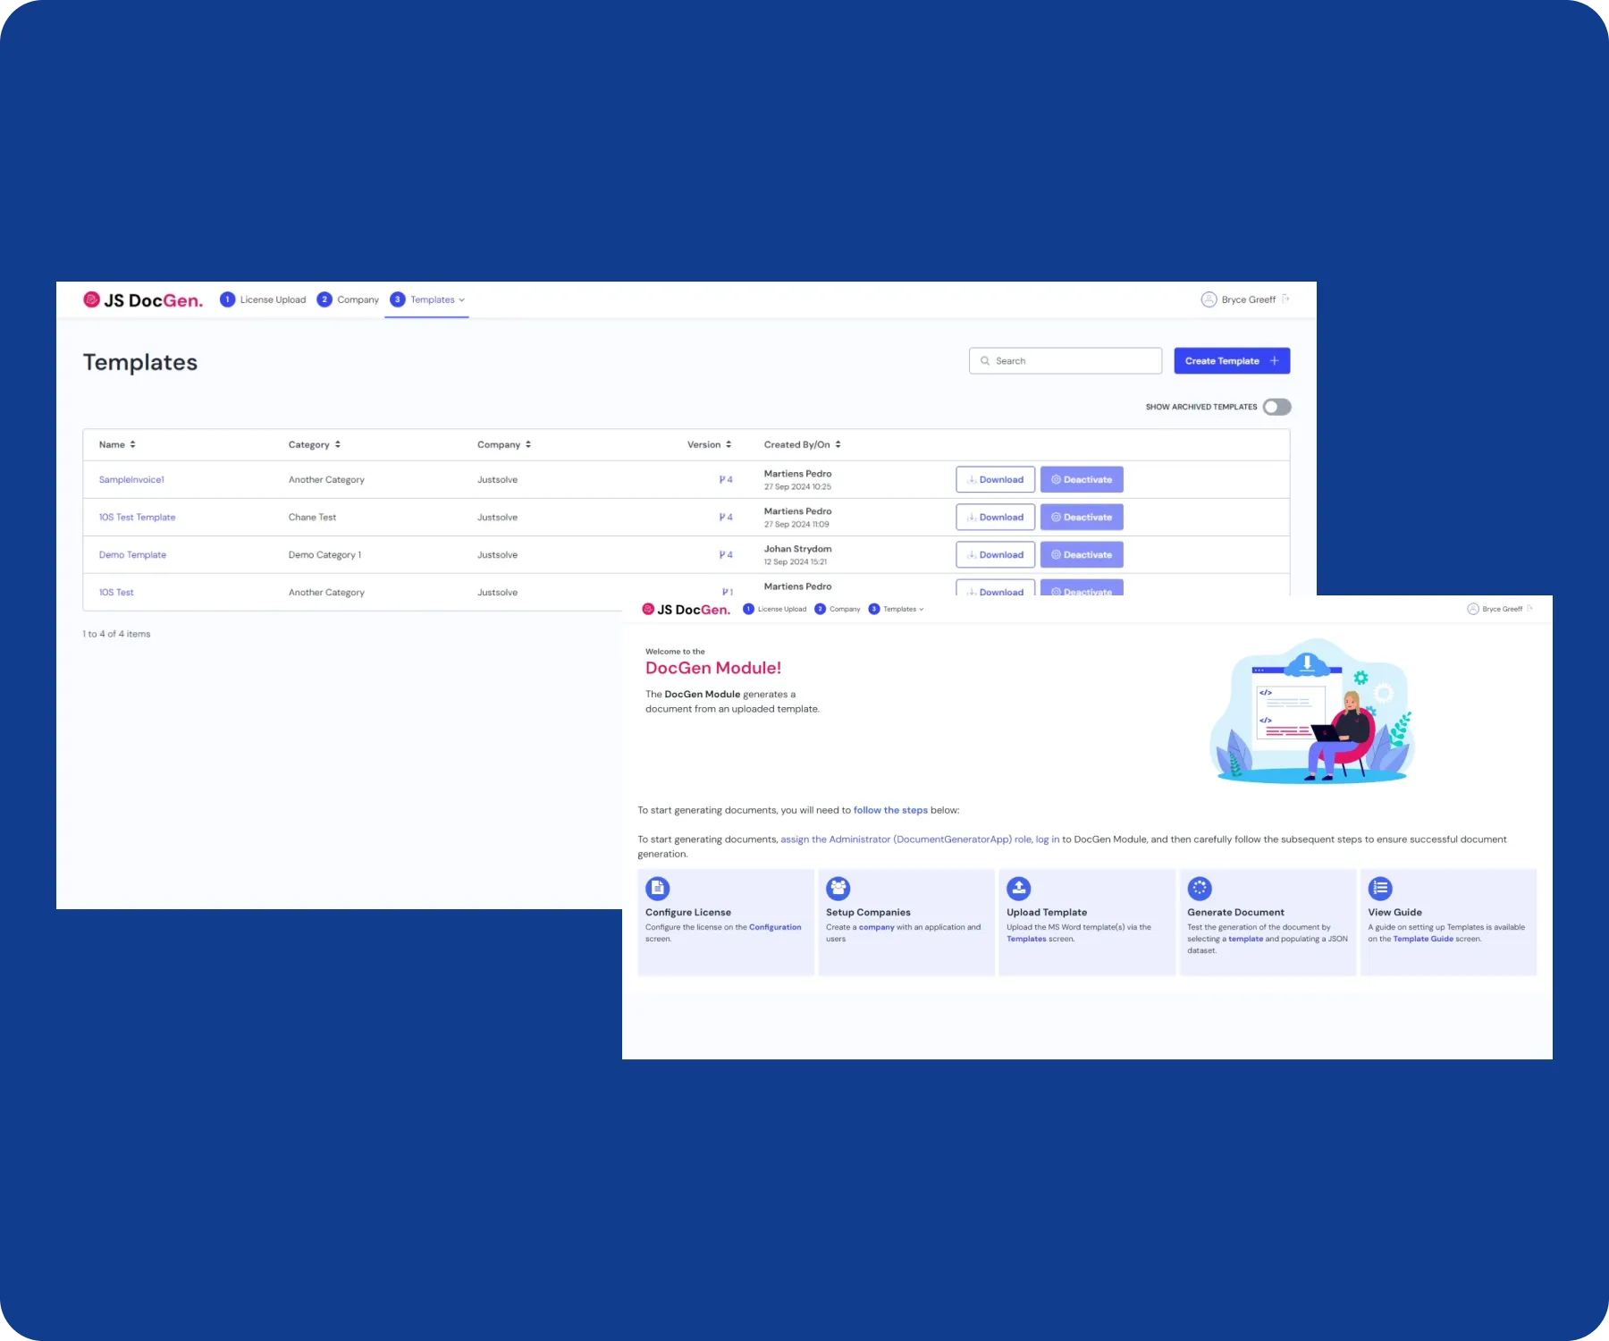The width and height of the screenshot is (1609, 1341).
Task: Click assign the Administrator role link
Action: [x=906, y=839]
